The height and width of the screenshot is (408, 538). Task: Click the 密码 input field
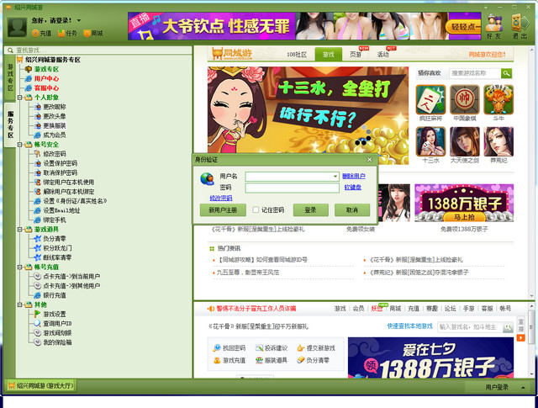pyautogui.click(x=292, y=188)
